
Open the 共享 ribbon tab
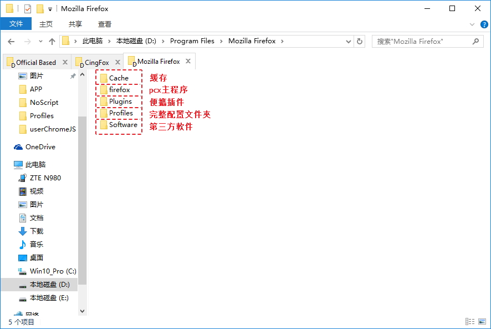75,24
